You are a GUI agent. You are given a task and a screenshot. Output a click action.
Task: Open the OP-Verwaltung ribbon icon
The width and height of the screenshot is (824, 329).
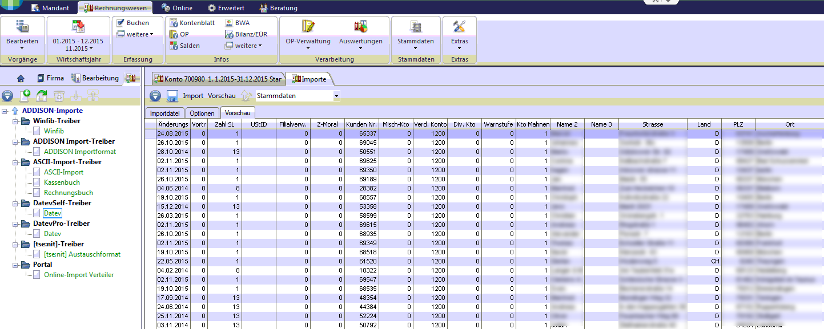pos(308,27)
